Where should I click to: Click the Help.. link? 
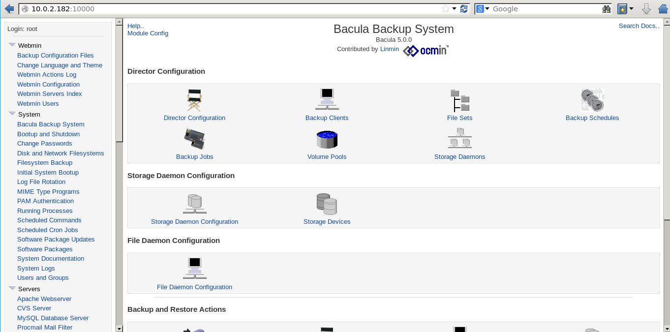click(136, 26)
